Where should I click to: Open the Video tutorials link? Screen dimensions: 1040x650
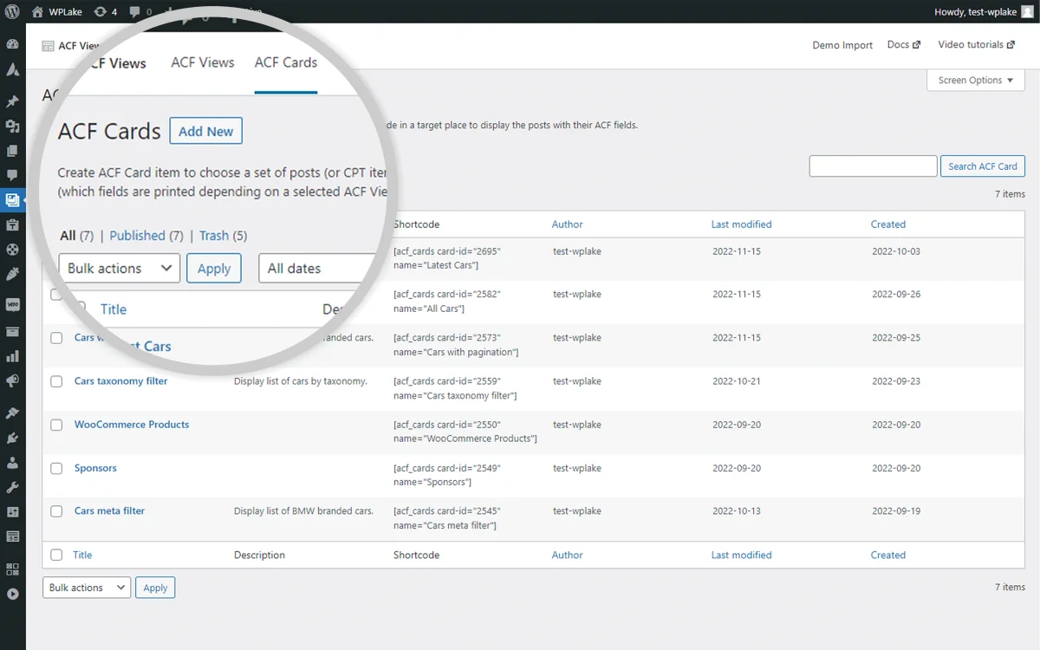coord(977,45)
